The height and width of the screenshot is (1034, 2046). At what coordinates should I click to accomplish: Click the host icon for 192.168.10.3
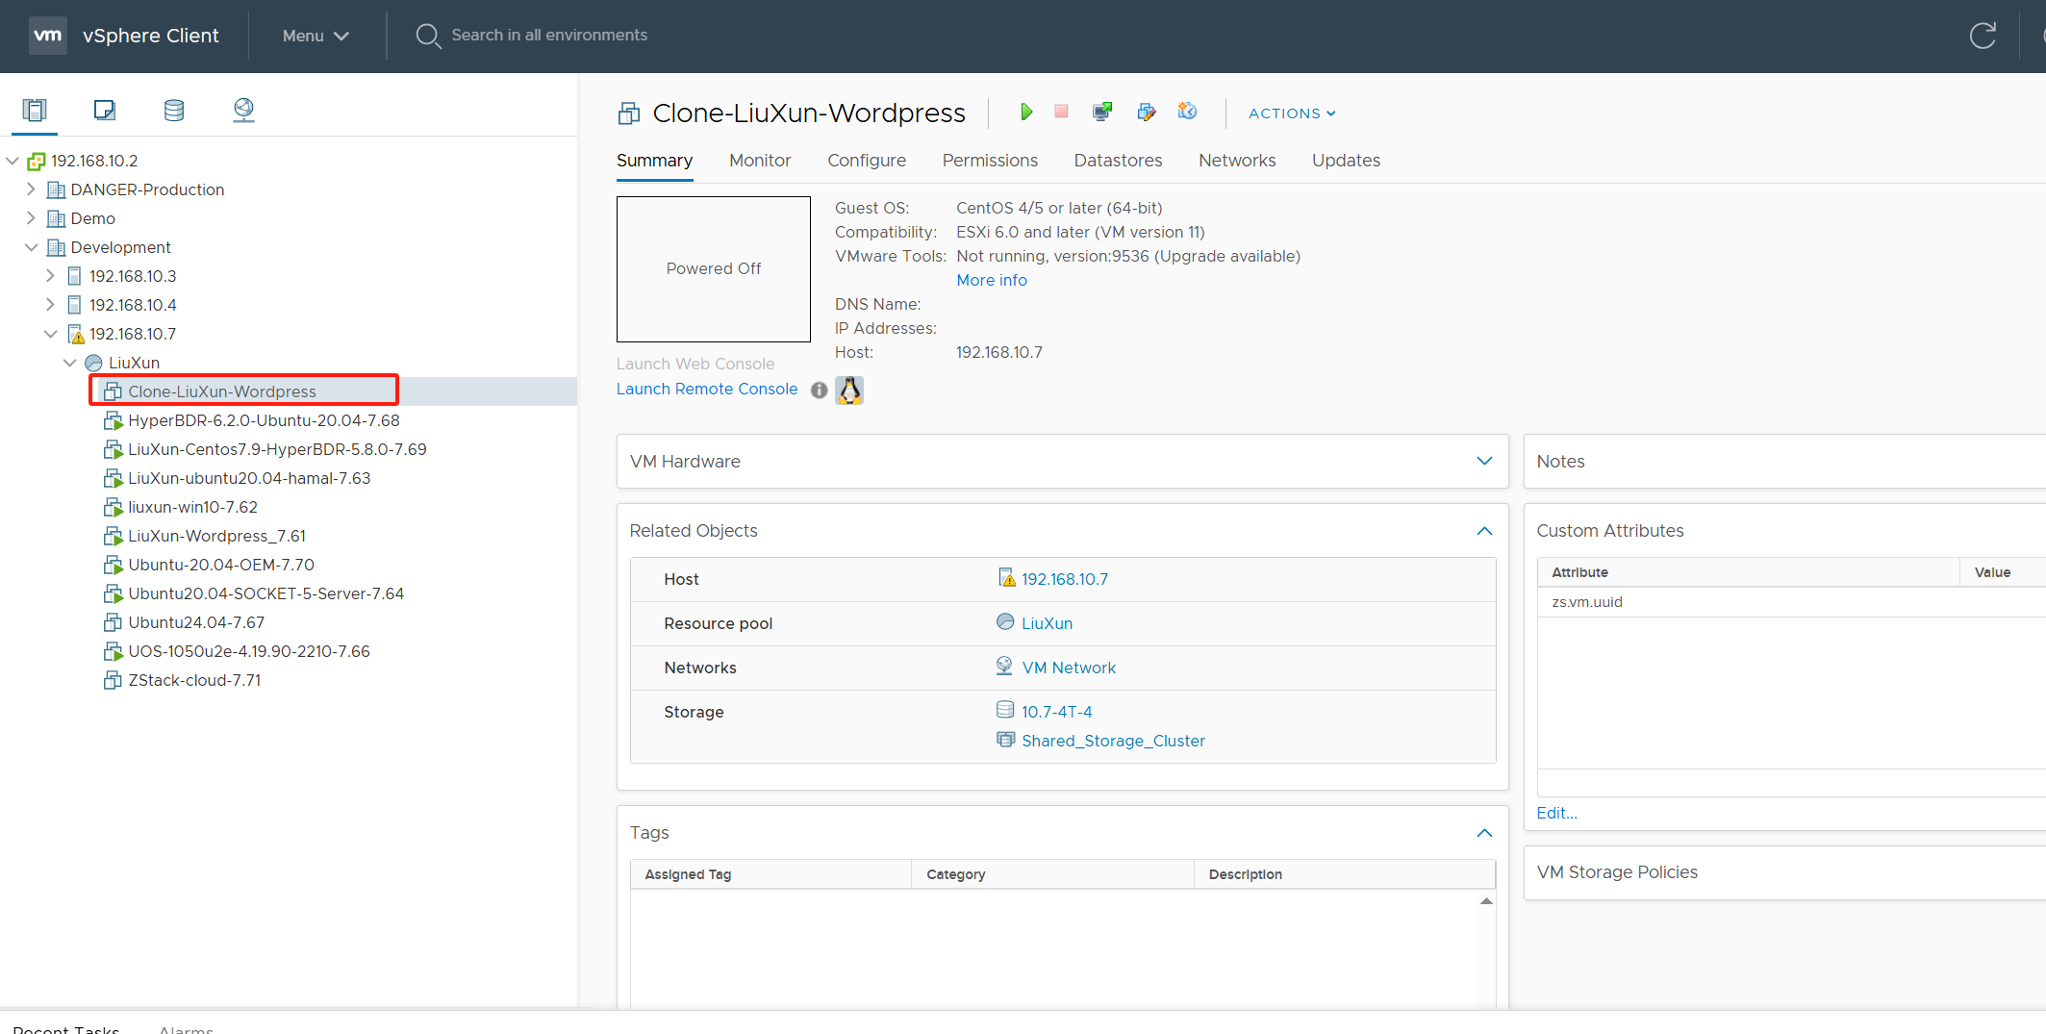point(75,276)
